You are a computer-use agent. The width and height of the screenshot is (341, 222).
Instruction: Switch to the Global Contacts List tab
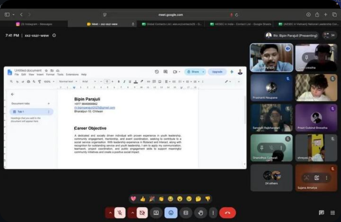click(172, 24)
